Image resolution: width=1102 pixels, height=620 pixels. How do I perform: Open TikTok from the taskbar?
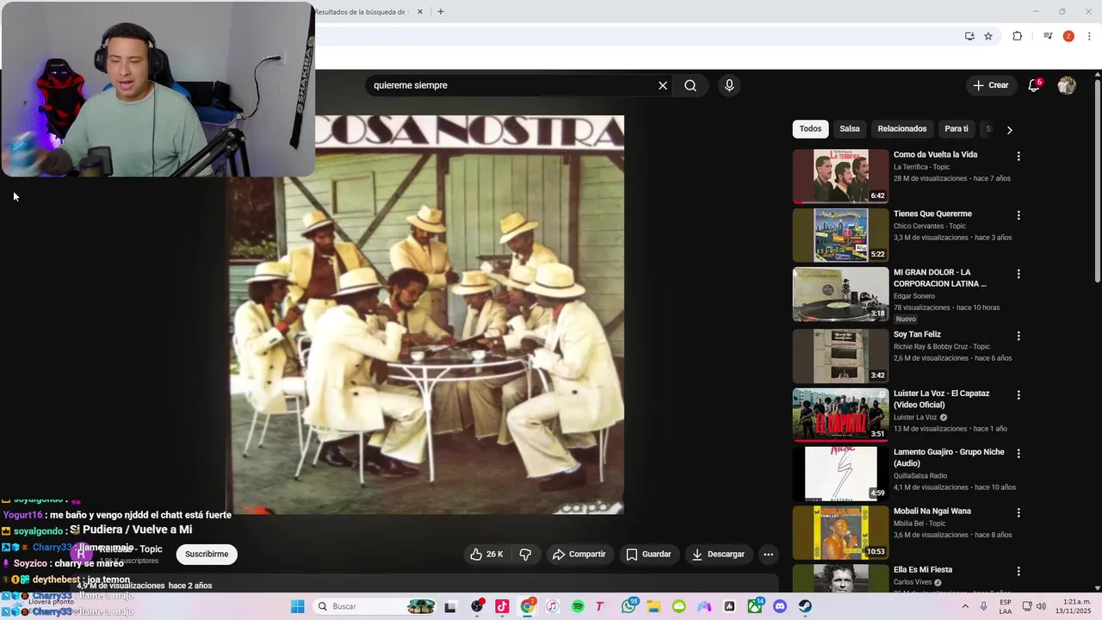(502, 606)
